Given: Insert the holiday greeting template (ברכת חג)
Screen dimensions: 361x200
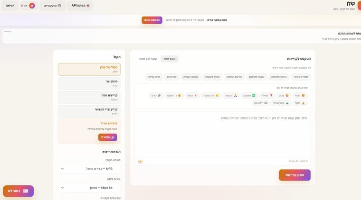Looking at the screenshot, I should tap(172, 77).
